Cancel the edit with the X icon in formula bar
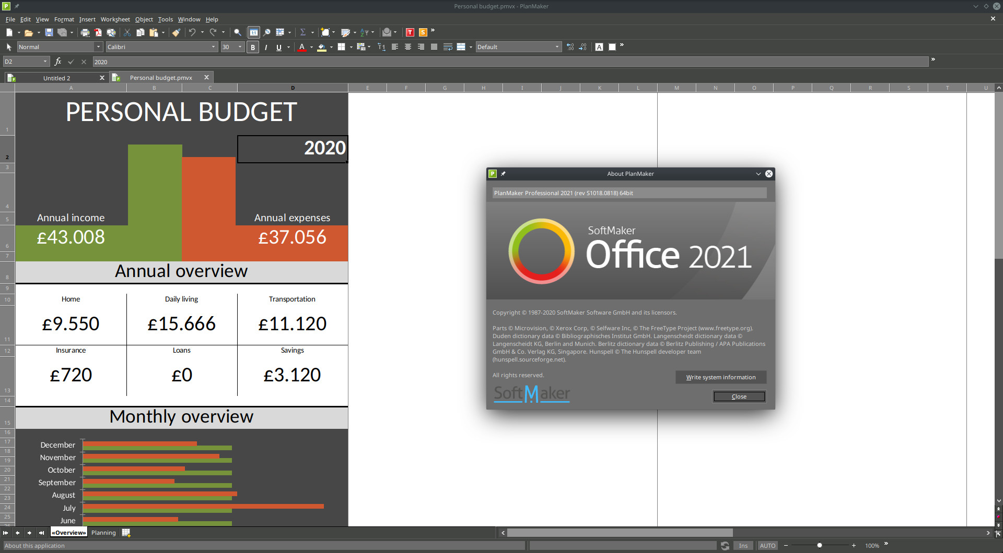The height and width of the screenshot is (553, 1003). coord(84,62)
